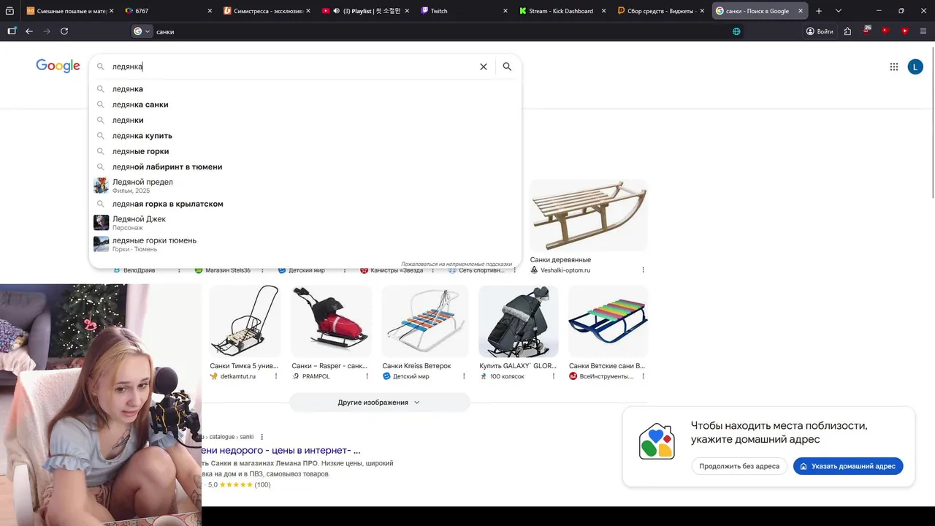This screenshot has height=526, width=935.
Task: Click the Google logo
Action: tap(58, 66)
